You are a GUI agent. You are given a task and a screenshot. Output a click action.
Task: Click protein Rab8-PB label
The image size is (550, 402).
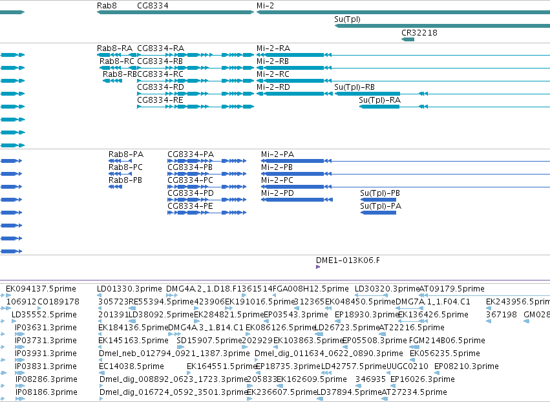(125, 180)
